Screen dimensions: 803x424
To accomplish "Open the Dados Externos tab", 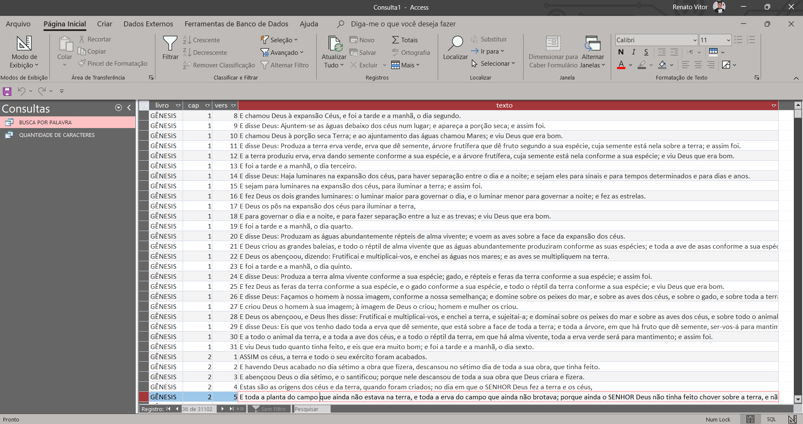I will pos(148,24).
